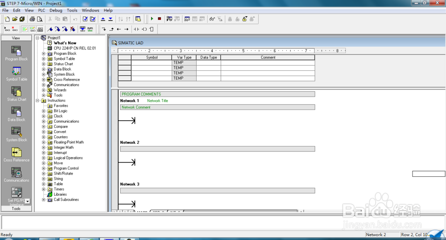Open Cross Reference in View bar
This screenshot has height=240, width=446.
click(16, 155)
